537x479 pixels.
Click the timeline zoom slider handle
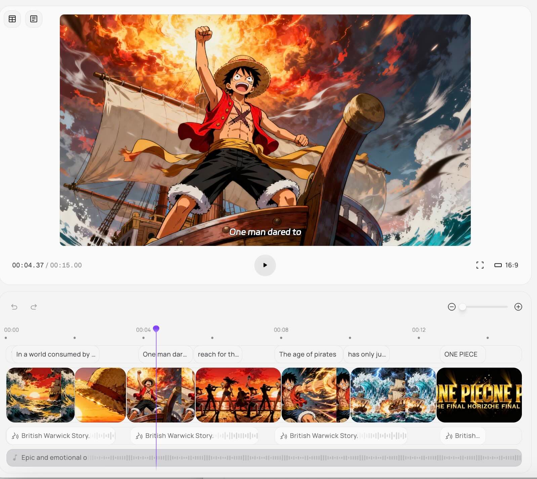[x=463, y=307]
